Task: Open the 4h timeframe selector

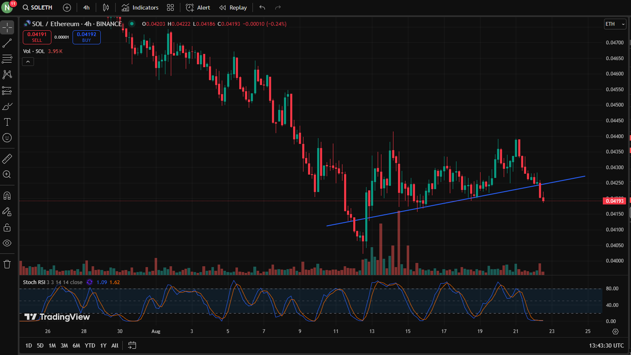Action: pyautogui.click(x=86, y=7)
